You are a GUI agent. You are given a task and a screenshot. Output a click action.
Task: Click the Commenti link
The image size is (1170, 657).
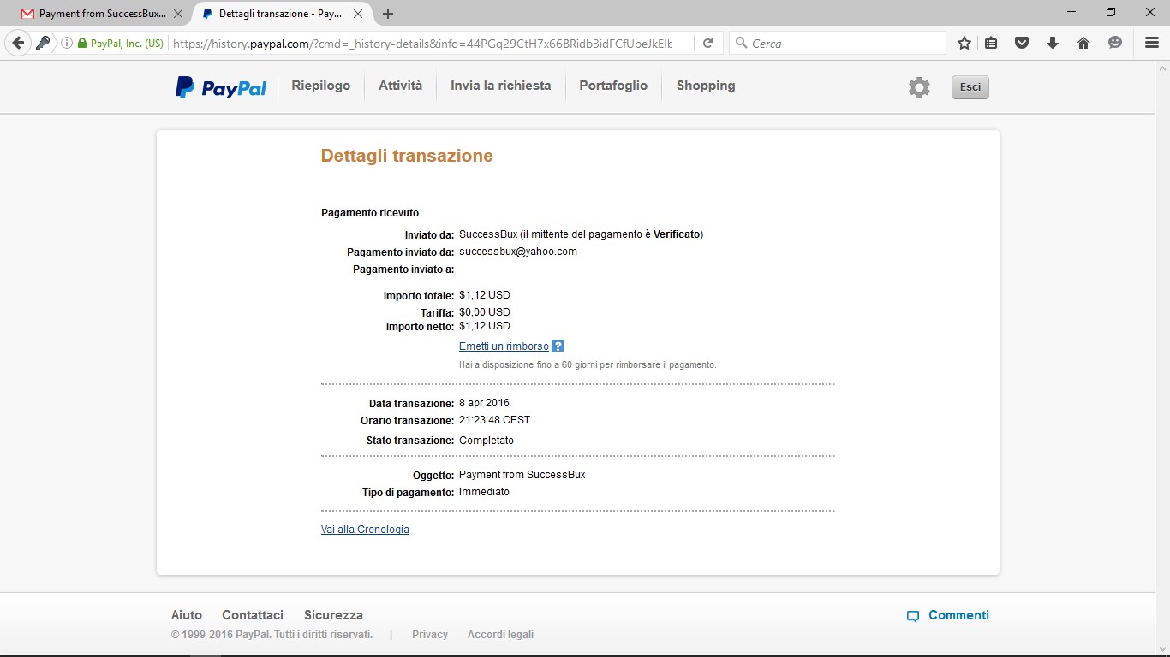coord(958,615)
